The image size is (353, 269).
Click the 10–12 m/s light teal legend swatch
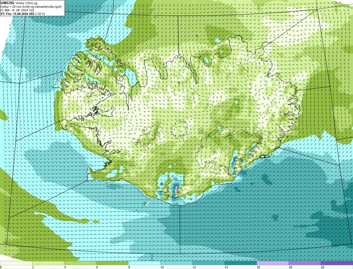pos(176,263)
